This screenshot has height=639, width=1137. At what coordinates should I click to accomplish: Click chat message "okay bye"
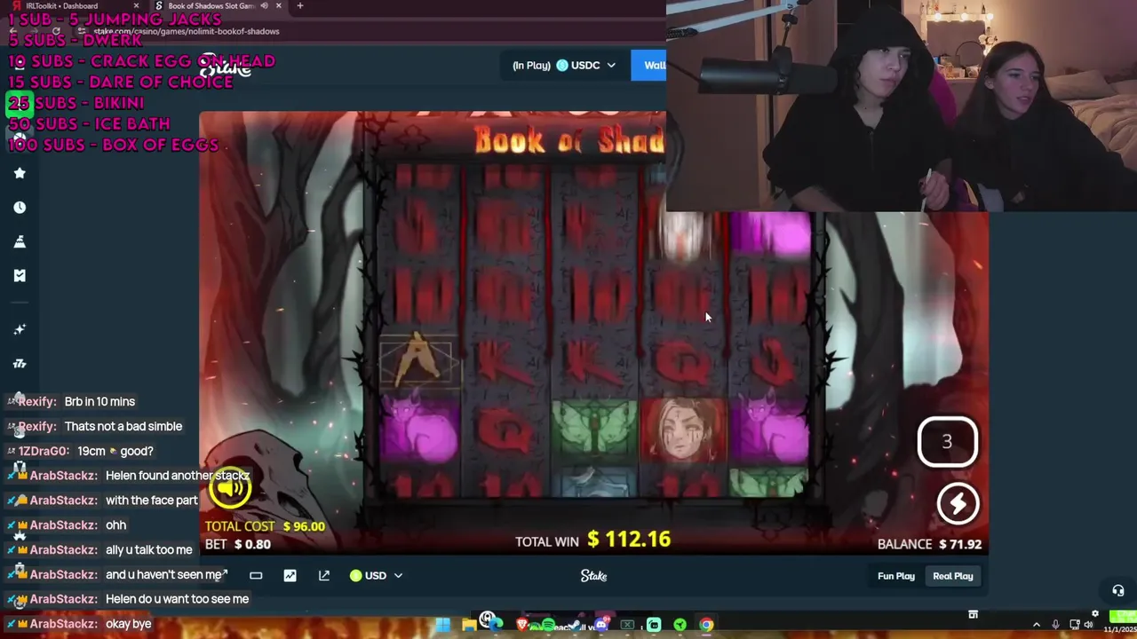[x=129, y=624]
